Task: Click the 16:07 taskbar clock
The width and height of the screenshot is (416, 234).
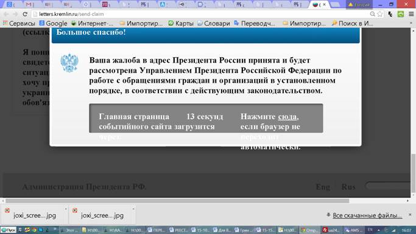Action: (406, 230)
